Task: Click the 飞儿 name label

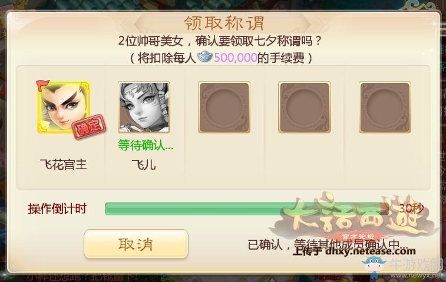Action: (x=144, y=164)
